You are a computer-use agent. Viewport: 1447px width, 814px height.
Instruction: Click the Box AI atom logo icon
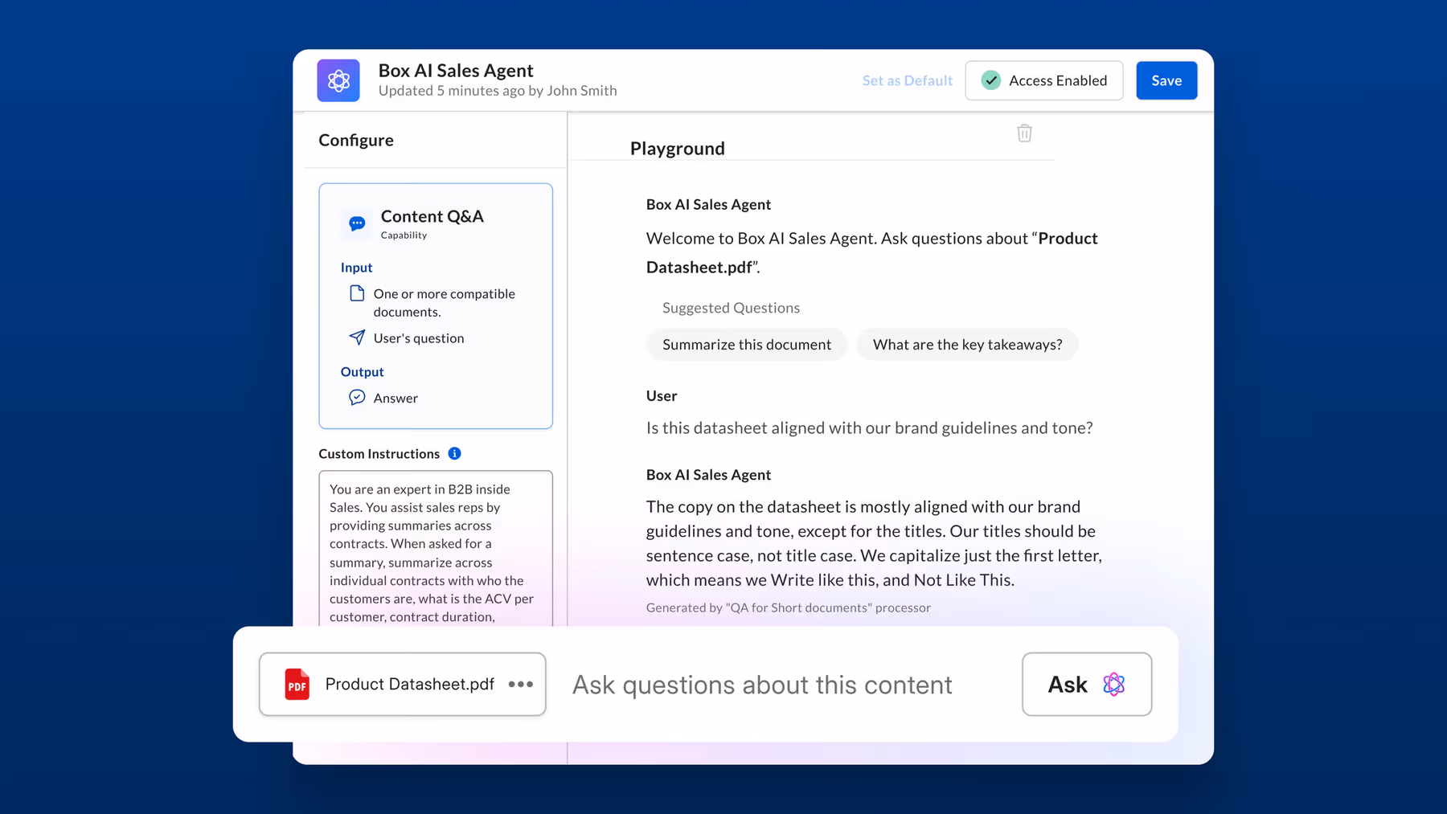(338, 80)
